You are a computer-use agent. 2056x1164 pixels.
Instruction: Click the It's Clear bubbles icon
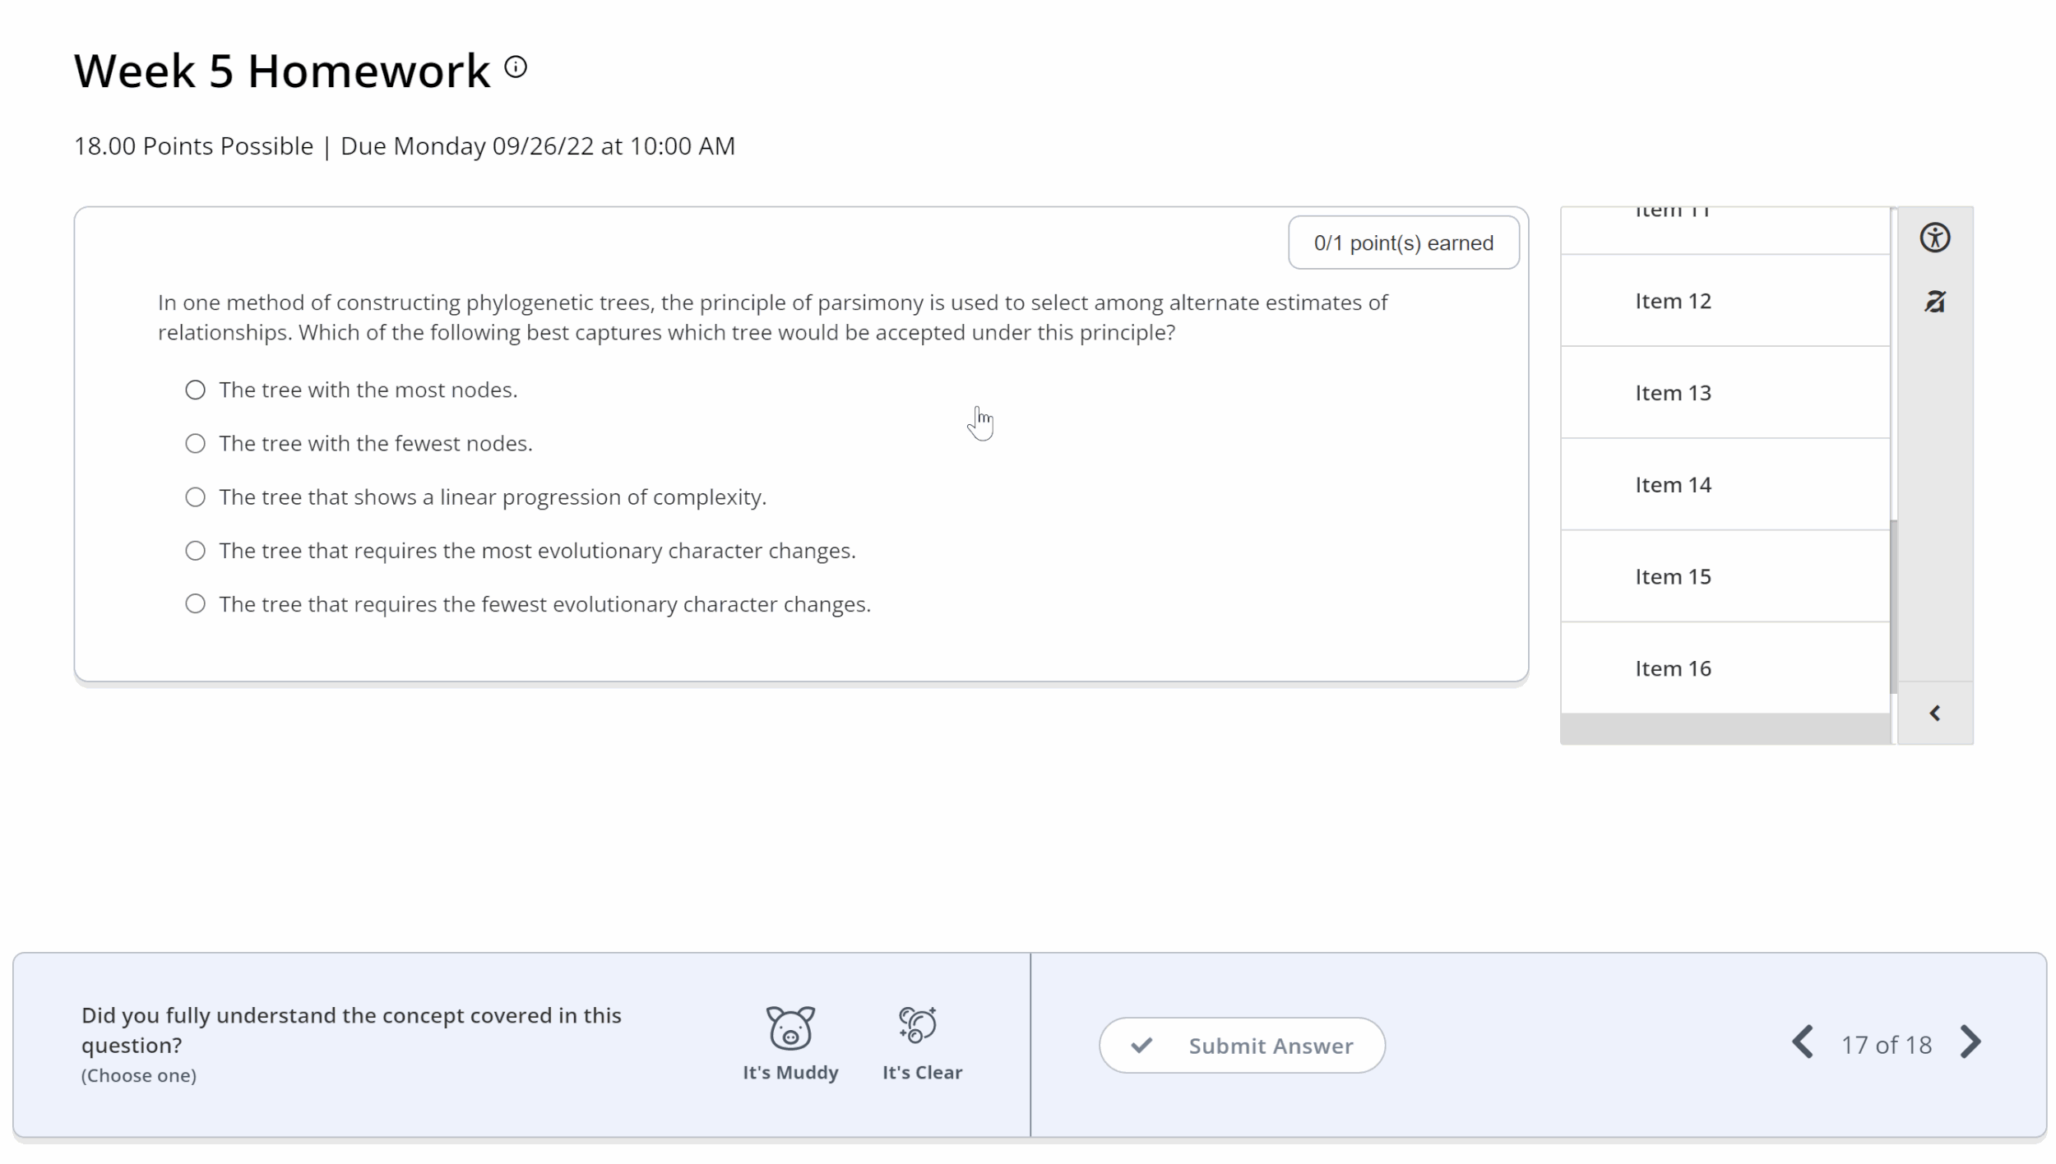pos(918,1025)
